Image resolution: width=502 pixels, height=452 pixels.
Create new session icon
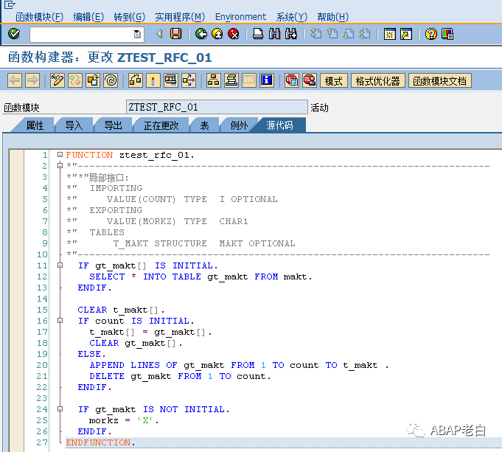point(390,34)
